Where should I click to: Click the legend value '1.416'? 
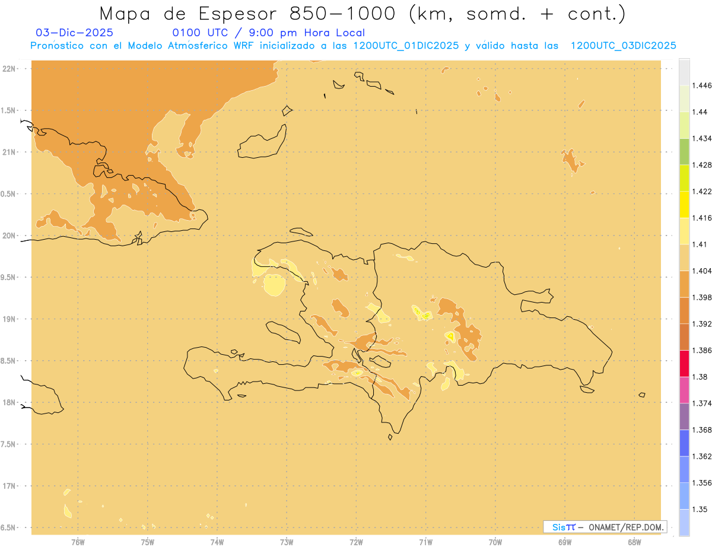(x=702, y=218)
